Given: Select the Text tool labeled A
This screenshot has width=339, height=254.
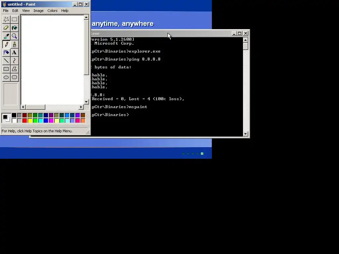Looking at the screenshot, I should click(15, 53).
